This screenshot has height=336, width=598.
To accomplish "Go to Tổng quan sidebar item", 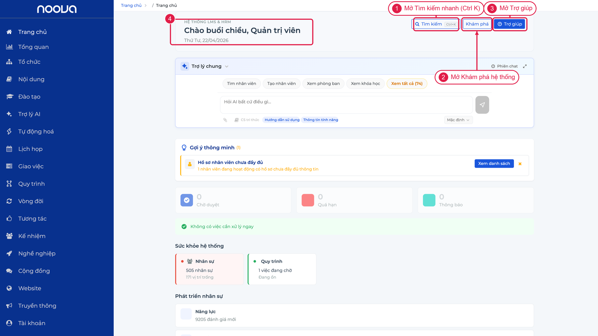I will coord(33,47).
